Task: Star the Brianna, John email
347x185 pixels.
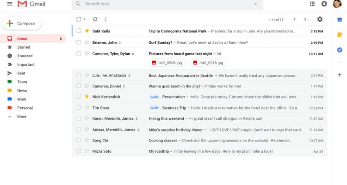Action: click(x=87, y=42)
